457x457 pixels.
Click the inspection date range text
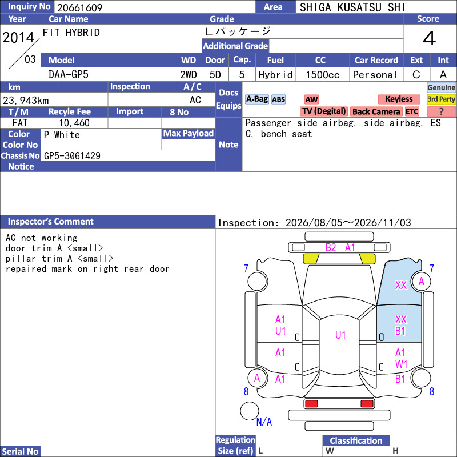pyautogui.click(x=315, y=223)
